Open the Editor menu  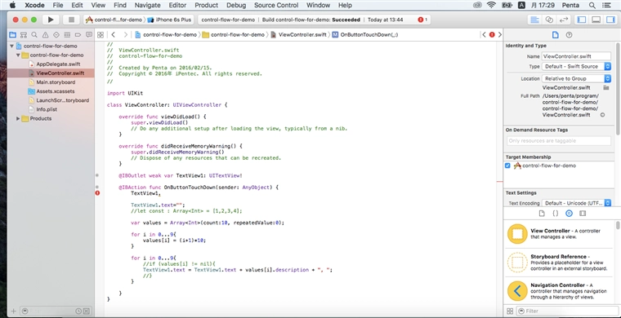point(177,5)
